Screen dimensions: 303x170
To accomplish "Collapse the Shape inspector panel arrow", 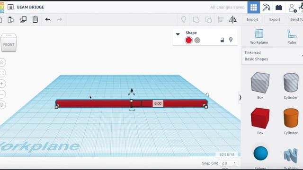I will click(x=178, y=34).
